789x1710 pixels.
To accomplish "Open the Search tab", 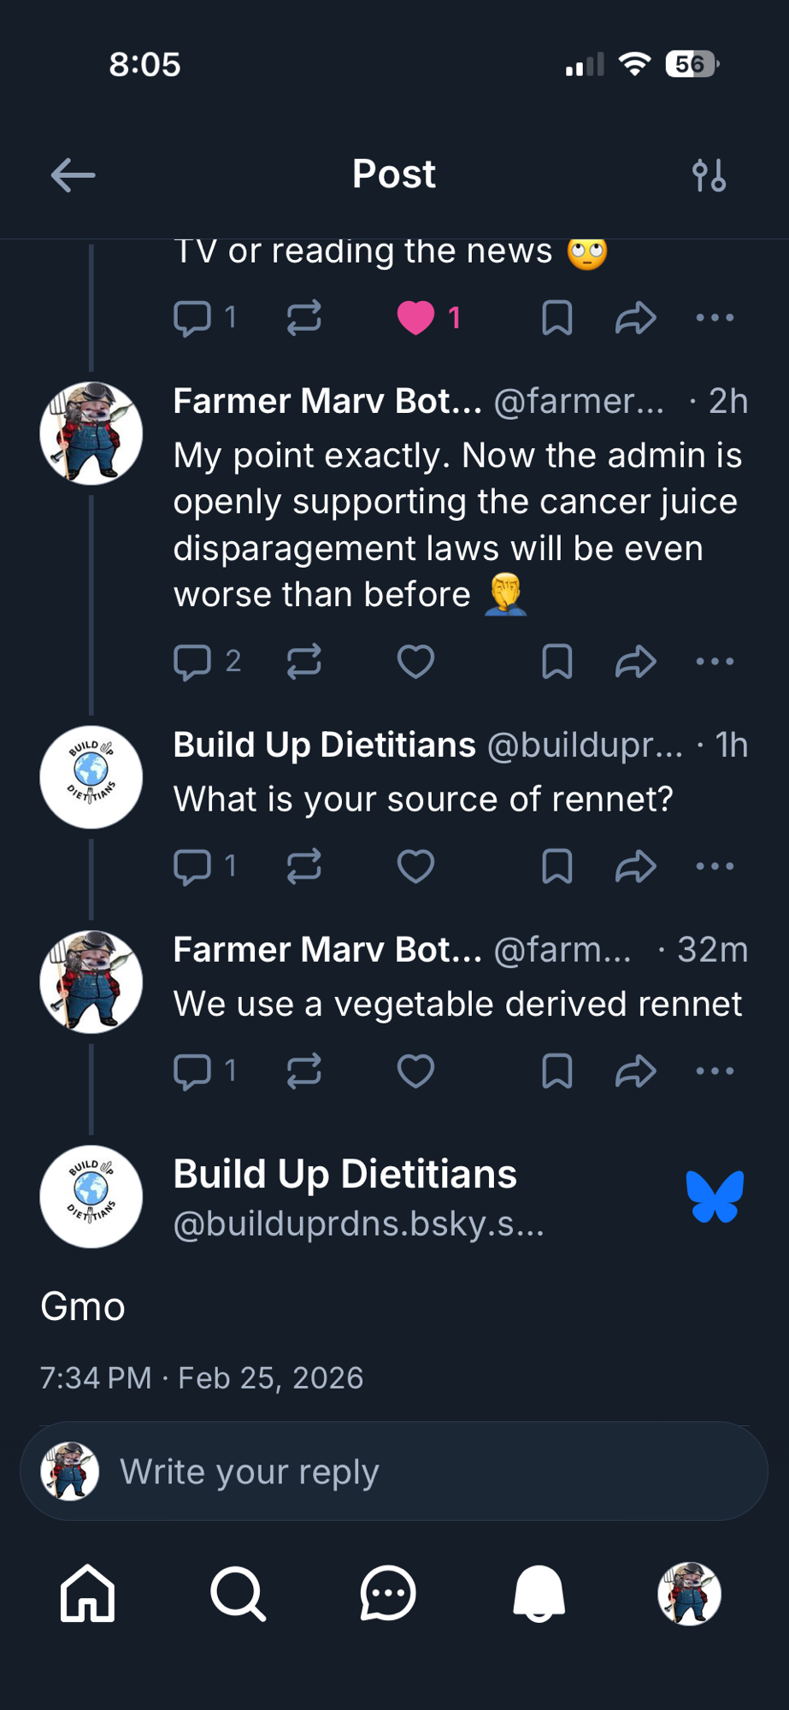I will pyautogui.click(x=238, y=1594).
